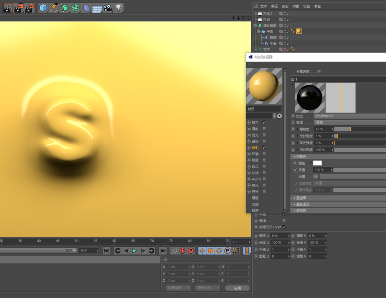Image resolution: width=386 pixels, height=298 pixels.
Task: Toggle Scale keying icon
Action: 211,251
